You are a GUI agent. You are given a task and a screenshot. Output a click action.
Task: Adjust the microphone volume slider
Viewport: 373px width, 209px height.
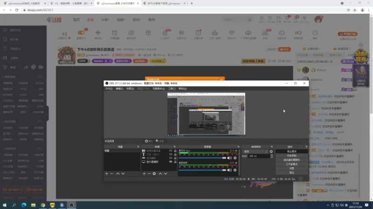tap(202, 158)
